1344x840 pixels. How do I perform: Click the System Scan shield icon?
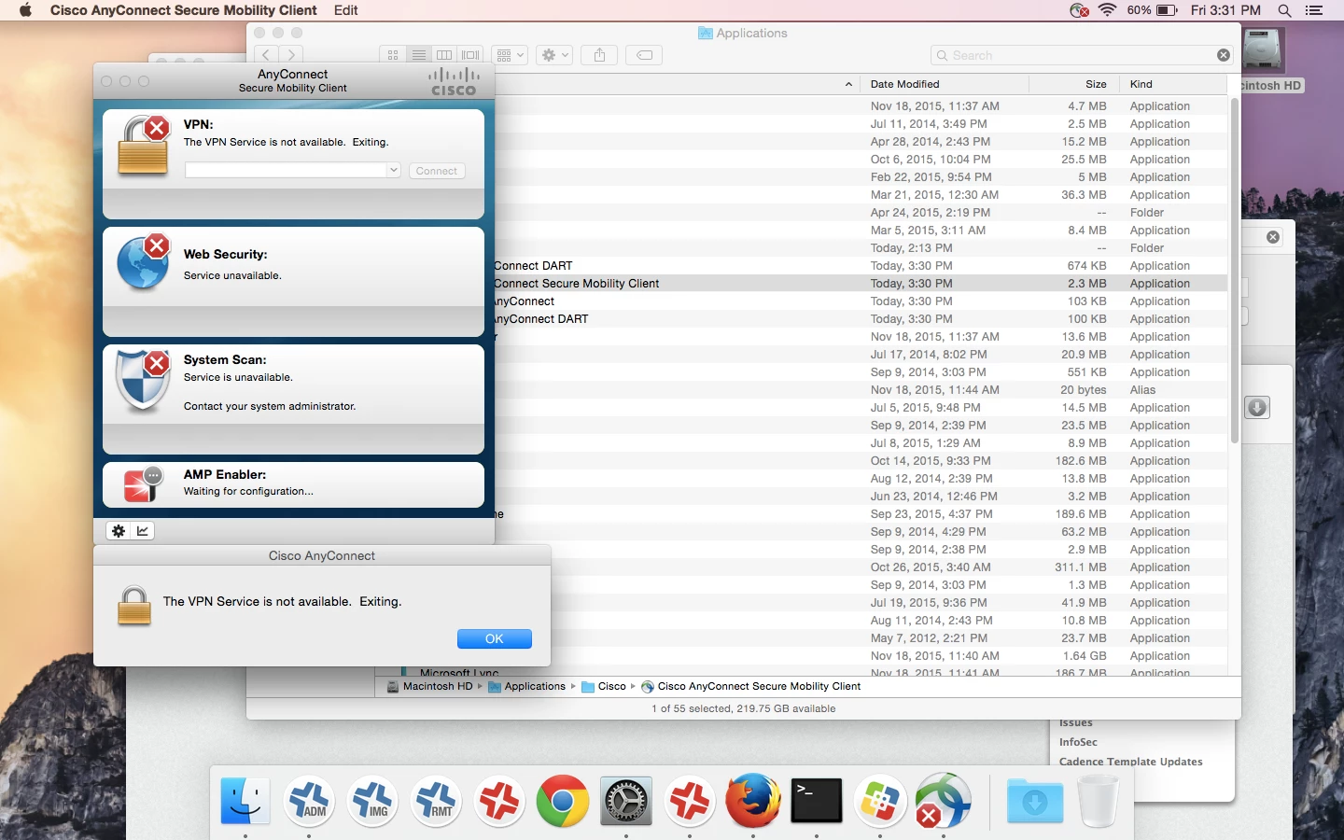pyautogui.click(x=143, y=380)
